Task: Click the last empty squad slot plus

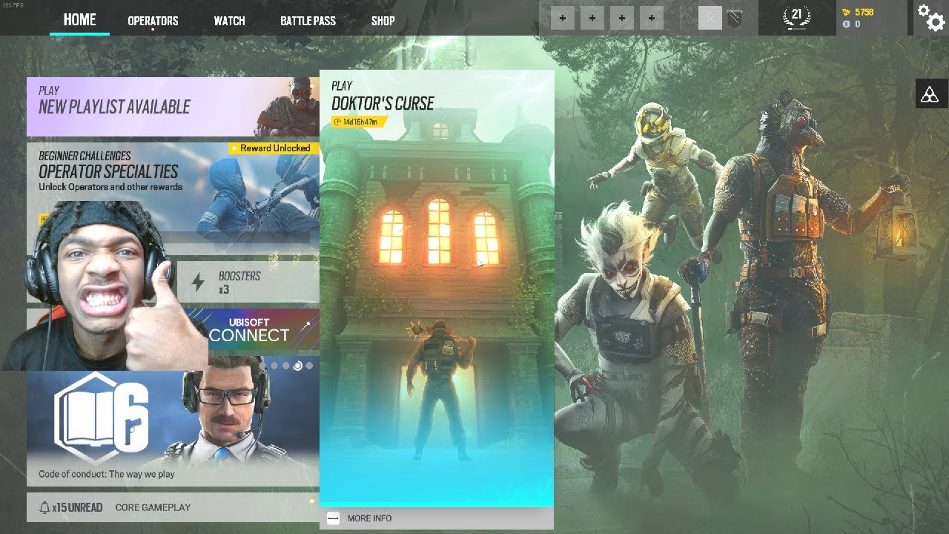Action: pyautogui.click(x=652, y=18)
